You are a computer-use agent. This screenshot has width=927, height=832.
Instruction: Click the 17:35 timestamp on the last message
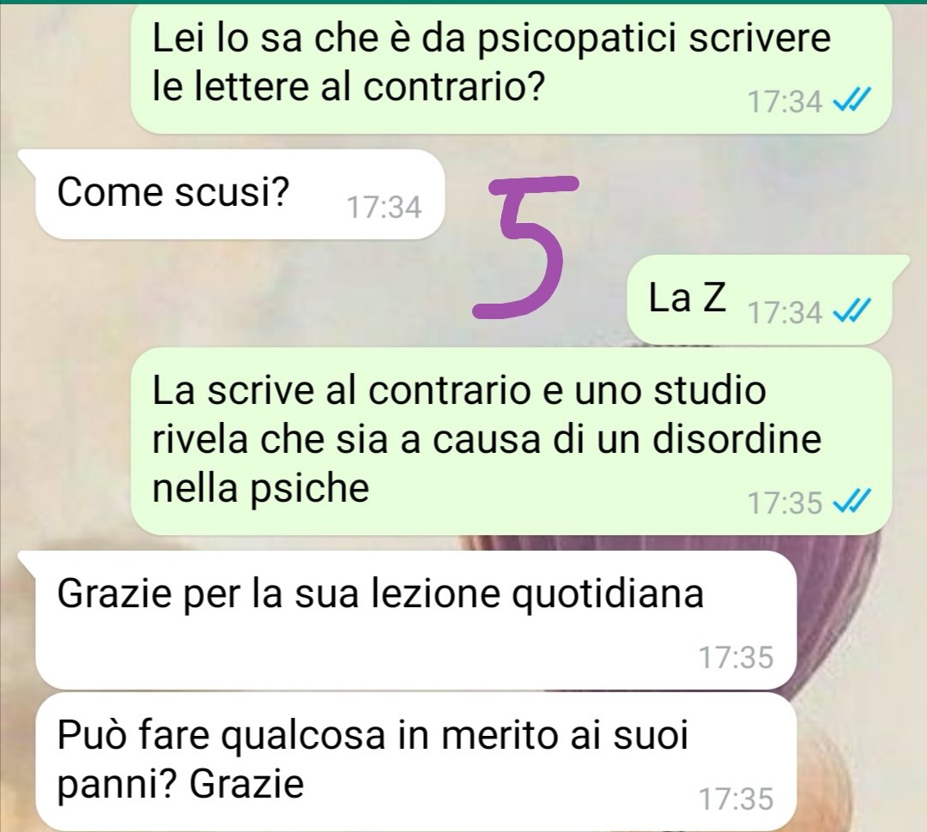736,799
